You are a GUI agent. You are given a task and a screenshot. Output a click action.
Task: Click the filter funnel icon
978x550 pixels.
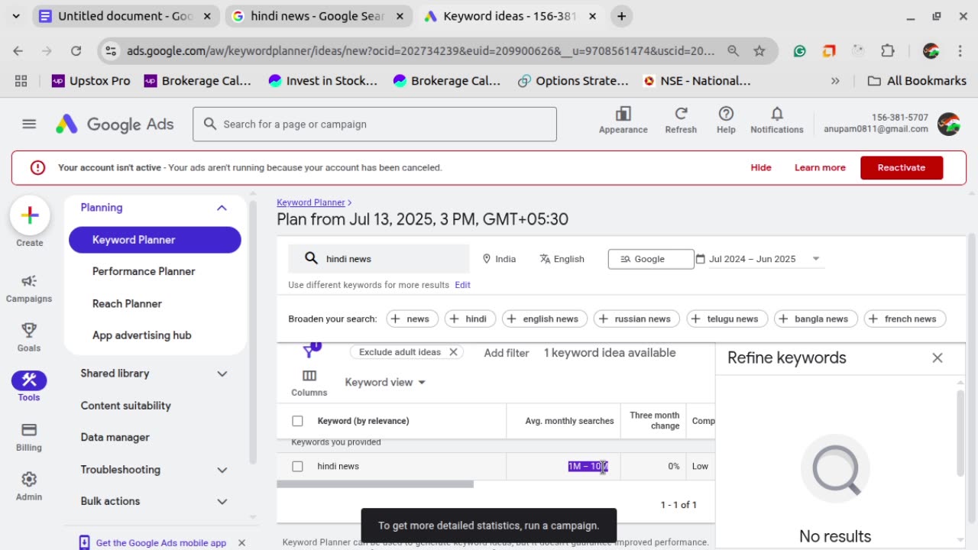pyautogui.click(x=309, y=351)
